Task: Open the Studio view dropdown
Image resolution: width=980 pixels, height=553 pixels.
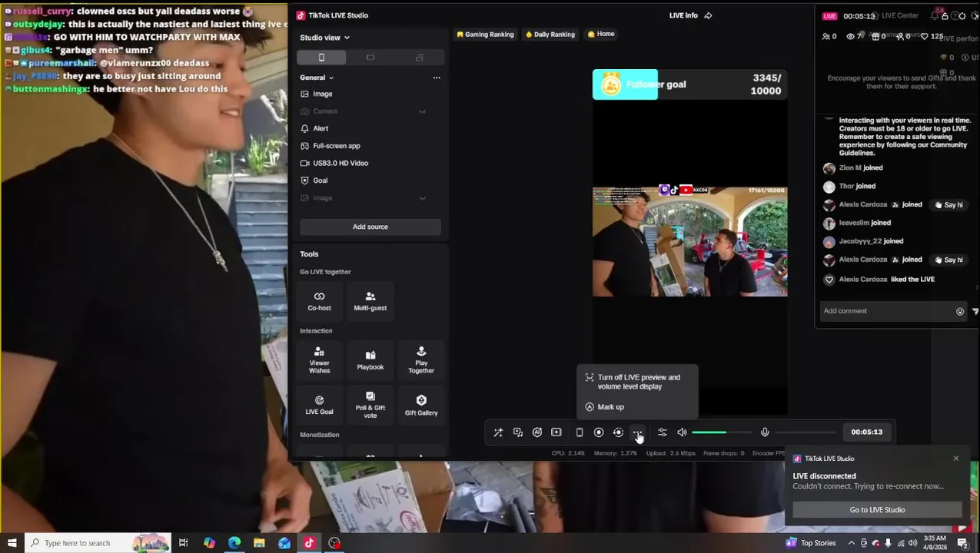Action: pyautogui.click(x=324, y=38)
